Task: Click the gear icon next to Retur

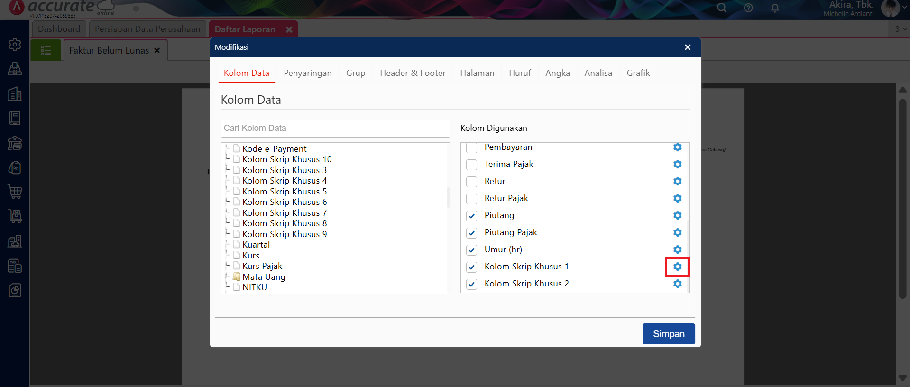Action: (677, 181)
